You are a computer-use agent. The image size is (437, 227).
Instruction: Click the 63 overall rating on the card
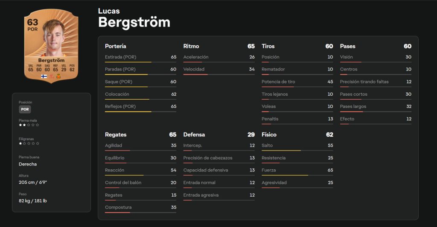[x=32, y=22]
